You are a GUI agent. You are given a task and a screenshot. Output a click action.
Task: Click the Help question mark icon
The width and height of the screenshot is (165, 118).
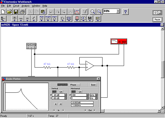click(125, 12)
